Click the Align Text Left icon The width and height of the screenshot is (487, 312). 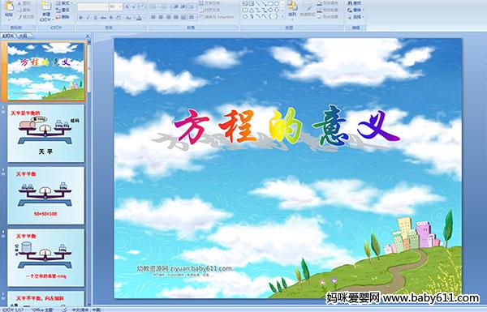(x=153, y=17)
